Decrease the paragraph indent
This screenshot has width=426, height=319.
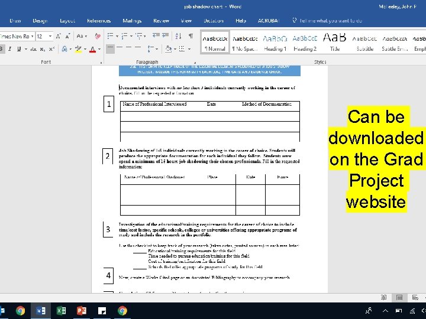(156, 35)
